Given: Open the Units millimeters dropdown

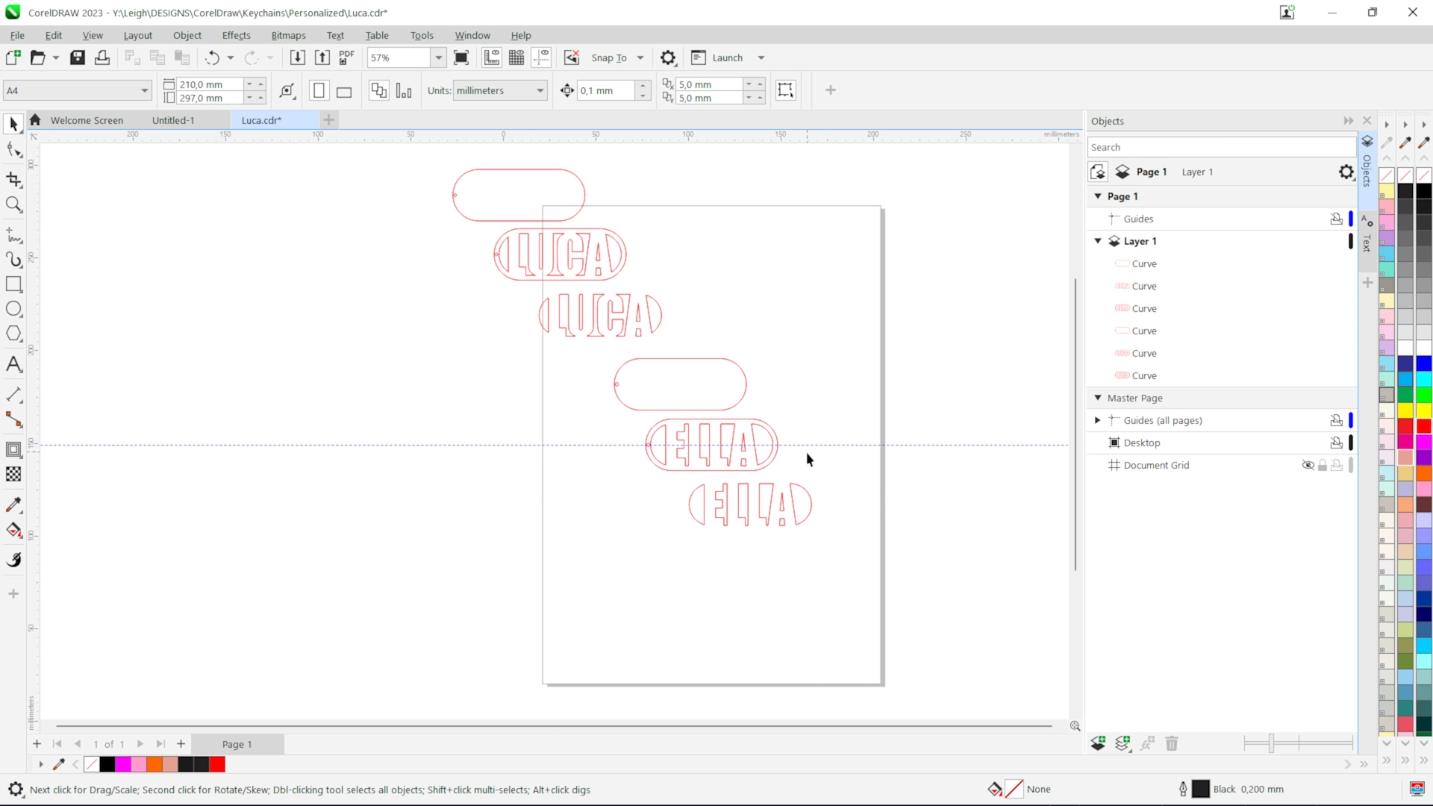Looking at the screenshot, I should pos(540,91).
